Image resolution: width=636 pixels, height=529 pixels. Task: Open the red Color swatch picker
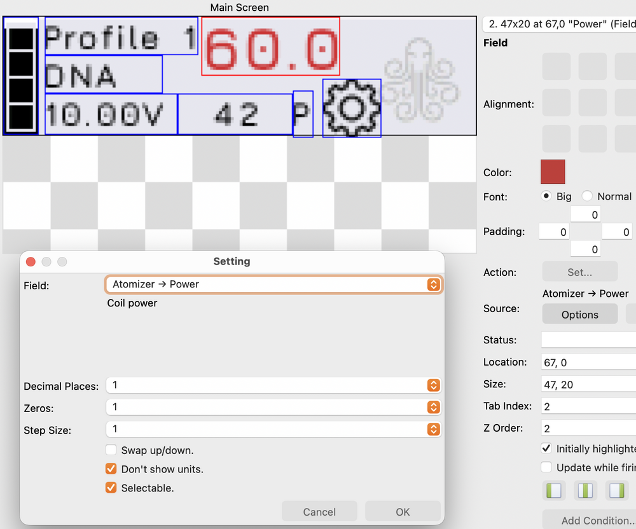pos(553,172)
